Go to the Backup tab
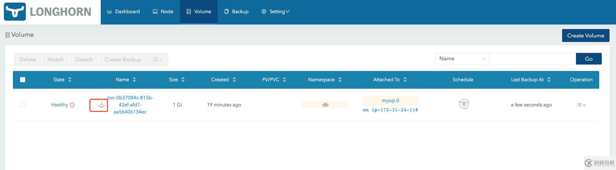Image resolution: width=616 pixels, height=170 pixels. (x=236, y=12)
